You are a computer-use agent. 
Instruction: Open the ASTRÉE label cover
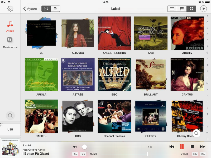[x=78, y=75]
